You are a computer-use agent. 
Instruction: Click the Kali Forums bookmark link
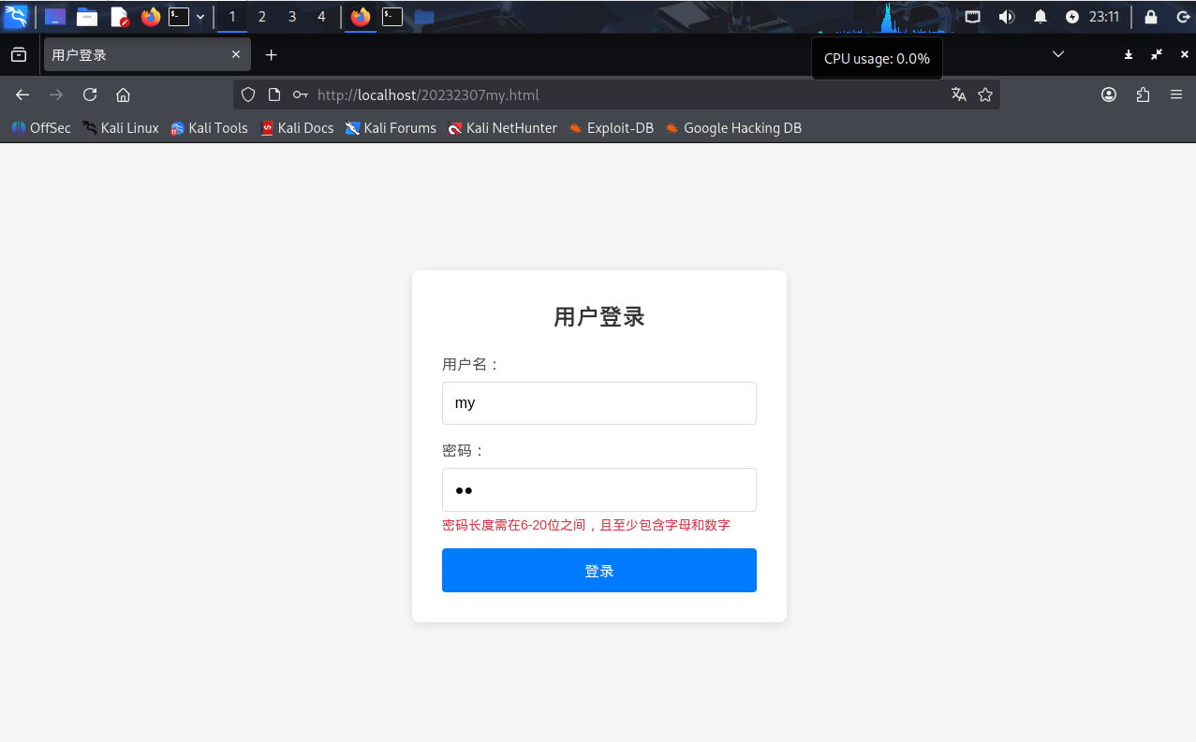point(391,128)
